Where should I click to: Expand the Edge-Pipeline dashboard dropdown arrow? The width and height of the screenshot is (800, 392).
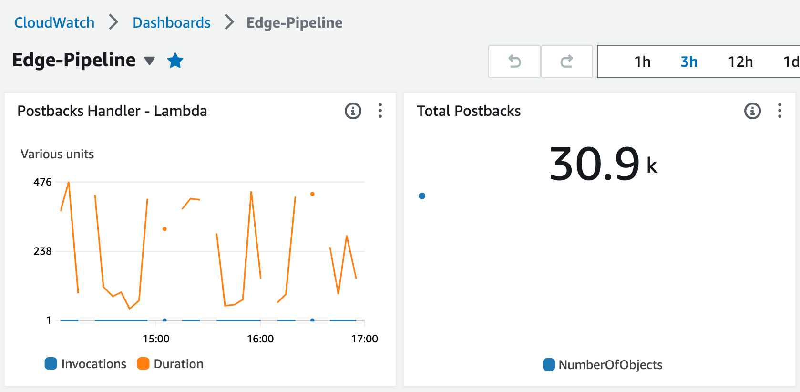click(150, 61)
